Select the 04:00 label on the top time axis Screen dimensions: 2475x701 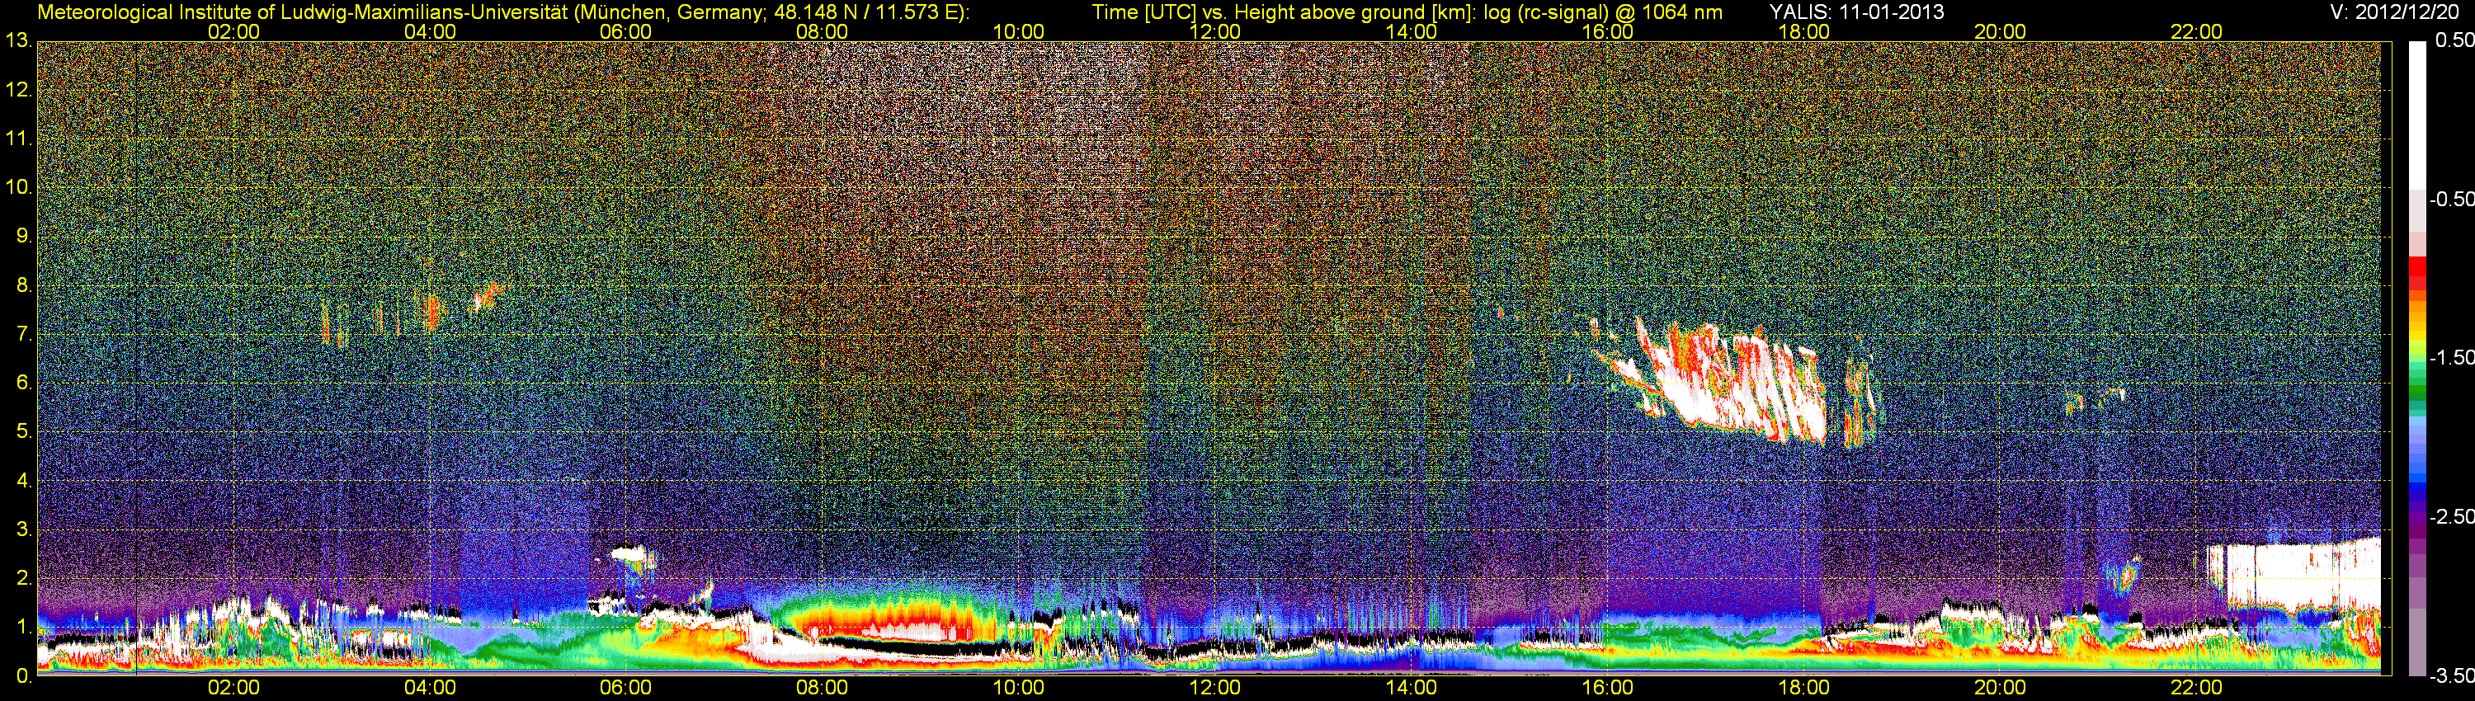(430, 31)
